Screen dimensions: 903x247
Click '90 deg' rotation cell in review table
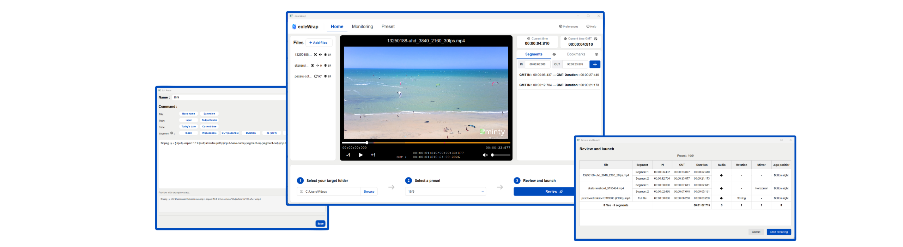coord(741,198)
